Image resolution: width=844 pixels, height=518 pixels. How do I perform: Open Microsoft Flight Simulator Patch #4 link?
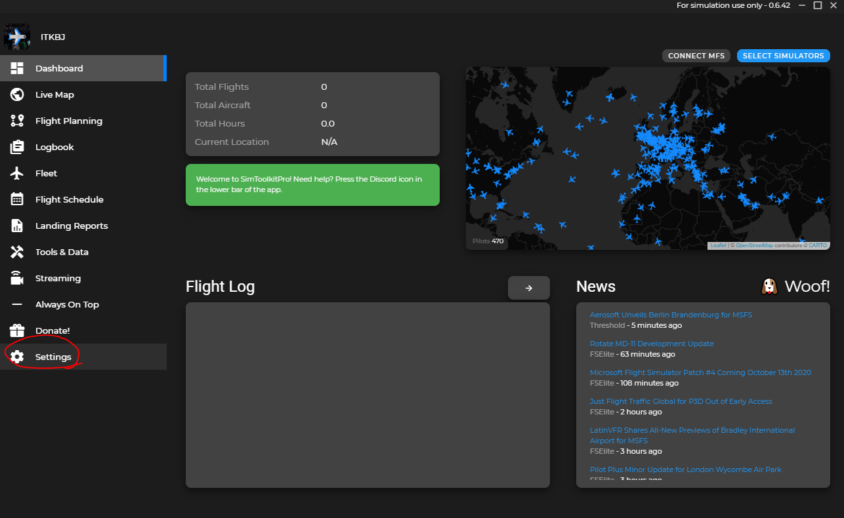point(700,372)
